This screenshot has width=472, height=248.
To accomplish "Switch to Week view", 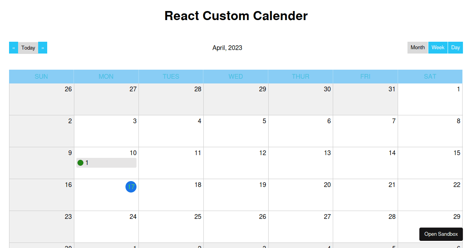I will click(438, 48).
